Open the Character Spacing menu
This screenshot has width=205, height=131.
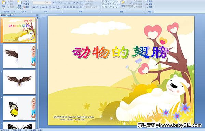click(x=50, y=7)
